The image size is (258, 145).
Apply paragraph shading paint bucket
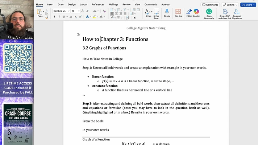click(x=112, y=18)
